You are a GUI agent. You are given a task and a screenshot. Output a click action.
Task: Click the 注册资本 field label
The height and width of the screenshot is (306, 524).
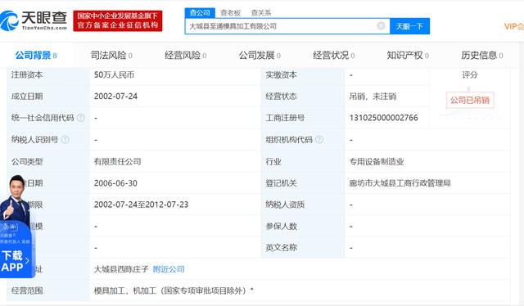pos(27,74)
